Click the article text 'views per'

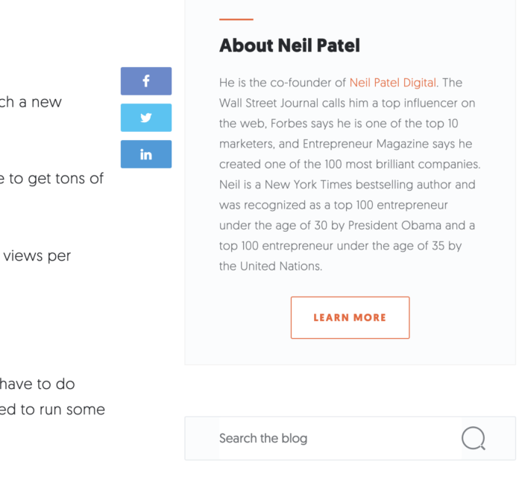pos(37,256)
